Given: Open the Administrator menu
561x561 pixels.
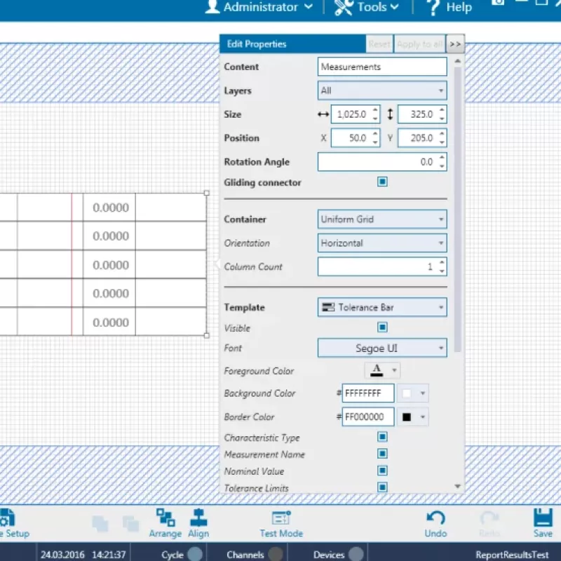Looking at the screenshot, I should pos(260,7).
